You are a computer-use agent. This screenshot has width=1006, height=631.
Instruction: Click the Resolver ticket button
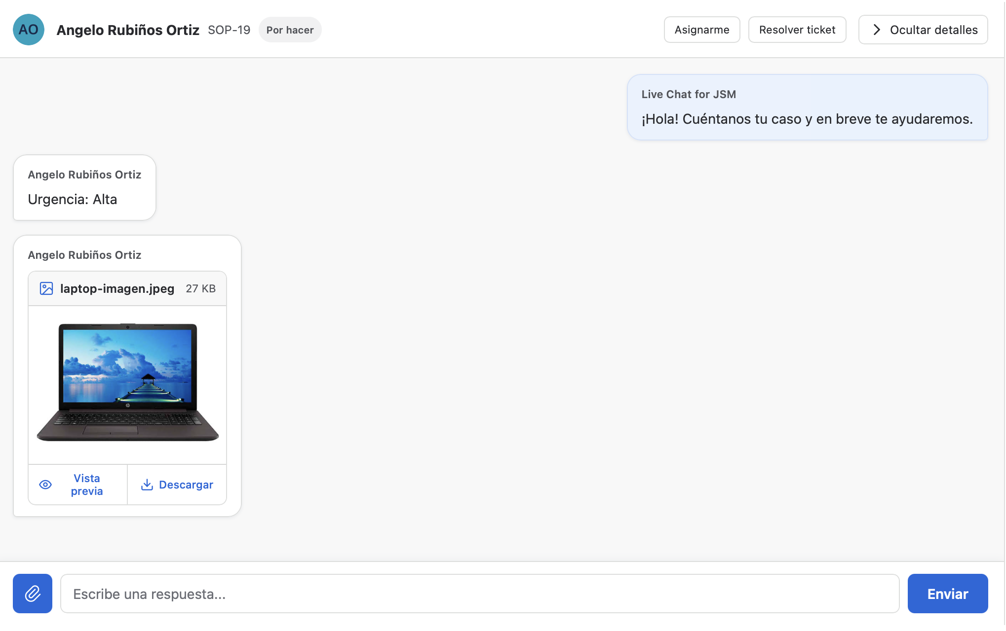click(x=797, y=30)
